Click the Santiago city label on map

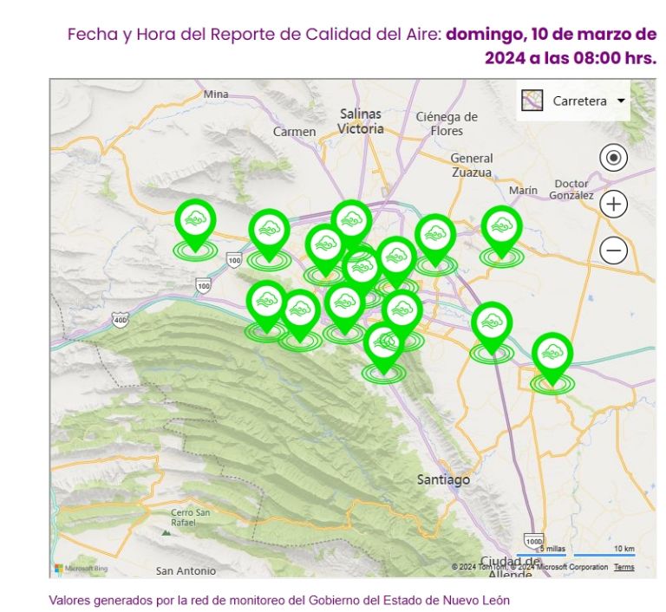pos(443,479)
